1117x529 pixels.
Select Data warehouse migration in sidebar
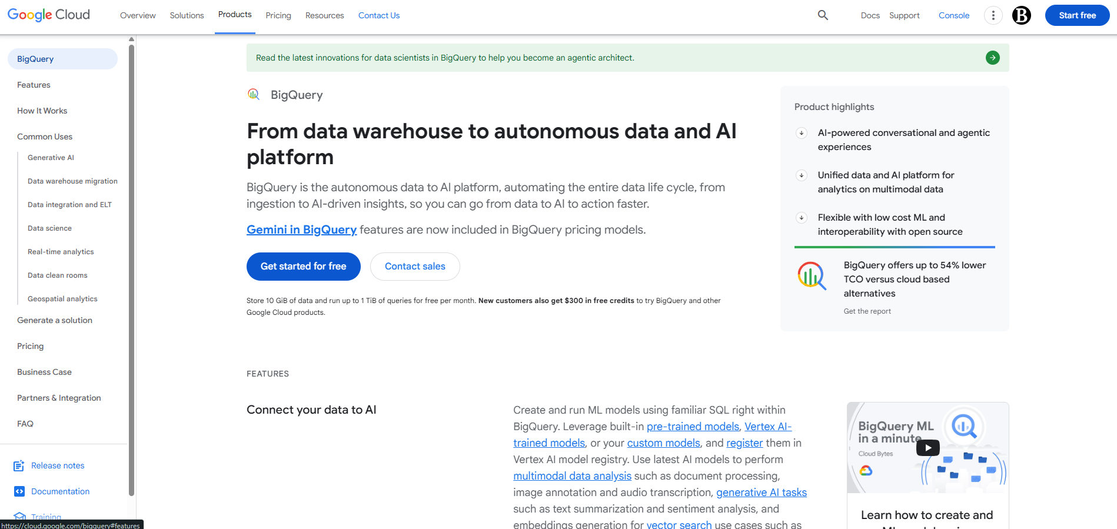click(72, 181)
